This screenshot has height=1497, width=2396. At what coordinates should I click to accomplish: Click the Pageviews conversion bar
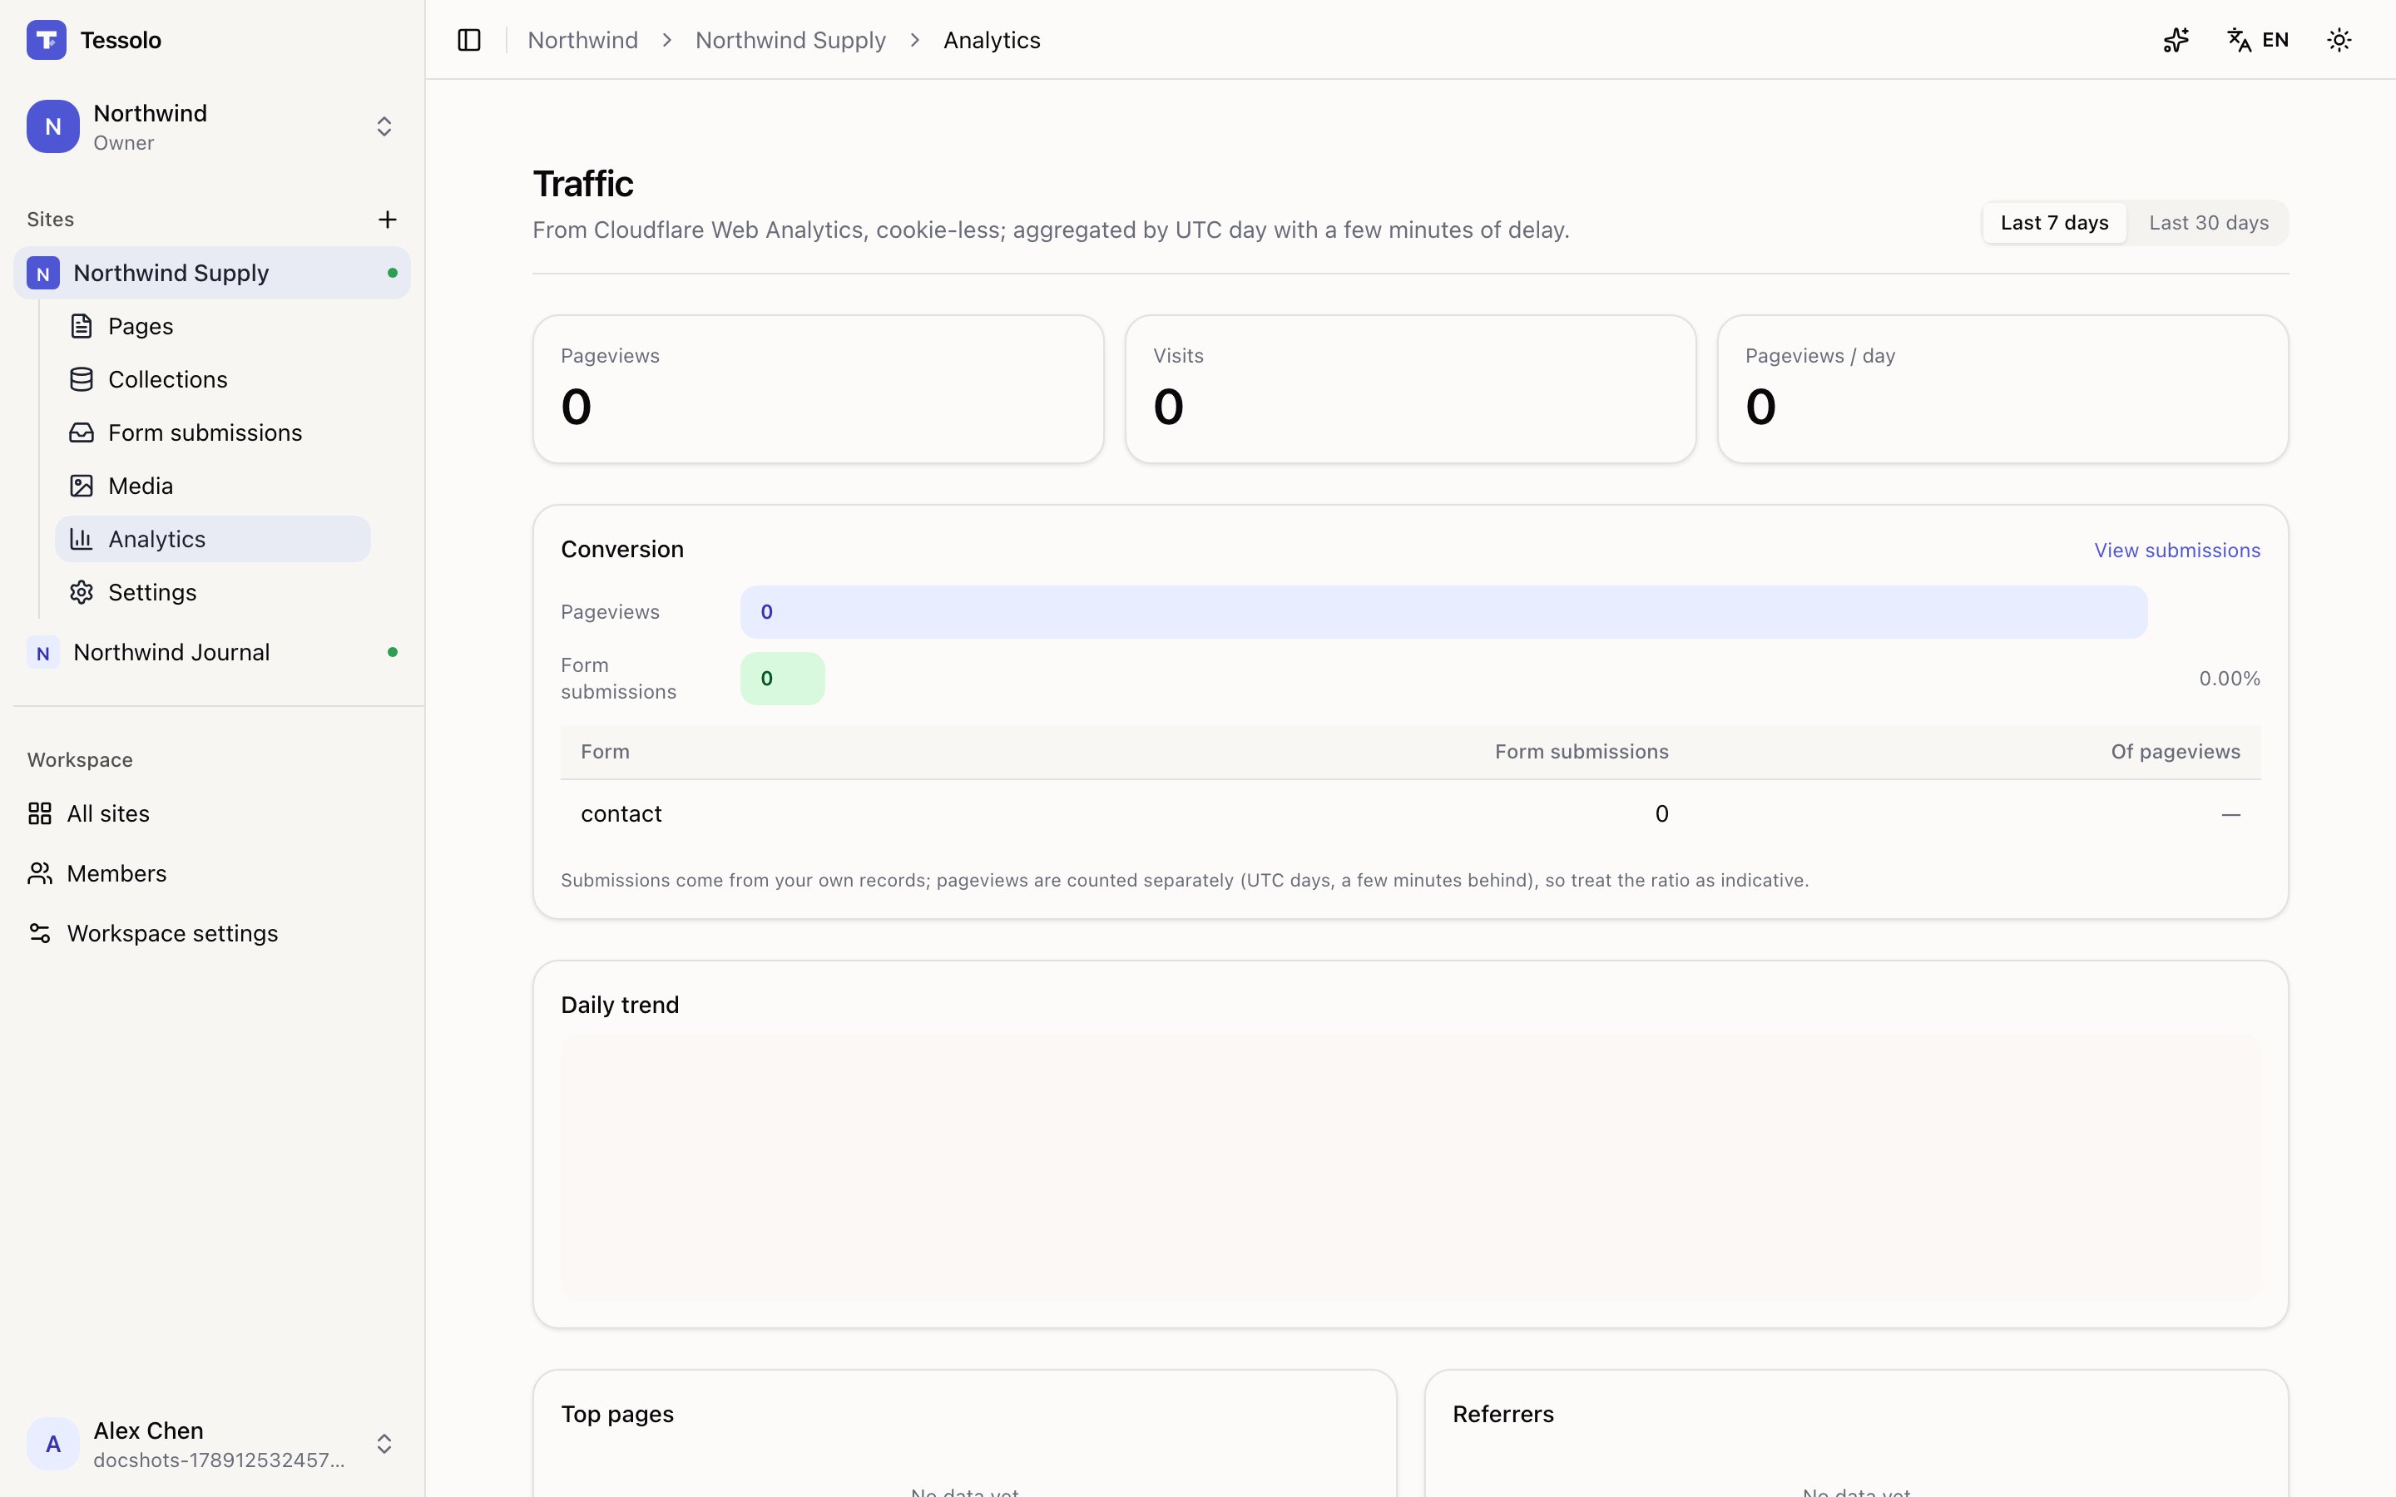[1443, 612]
